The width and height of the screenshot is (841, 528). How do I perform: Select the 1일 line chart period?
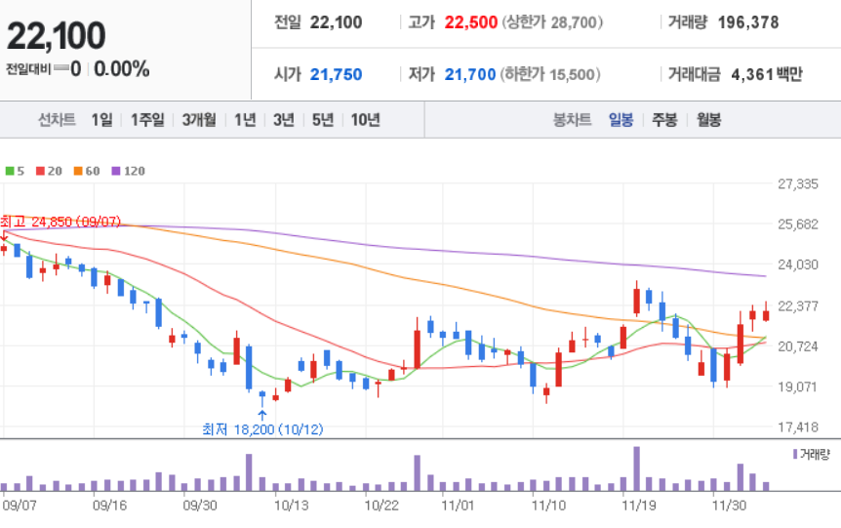pos(101,120)
